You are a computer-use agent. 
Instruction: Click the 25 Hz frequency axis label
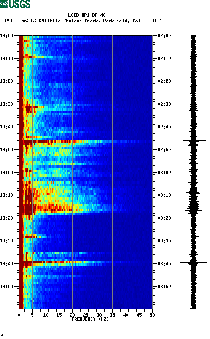click(86, 315)
